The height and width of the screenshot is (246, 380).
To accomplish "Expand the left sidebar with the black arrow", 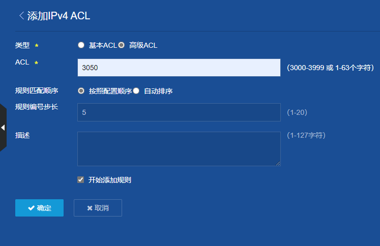I will coord(3,128).
